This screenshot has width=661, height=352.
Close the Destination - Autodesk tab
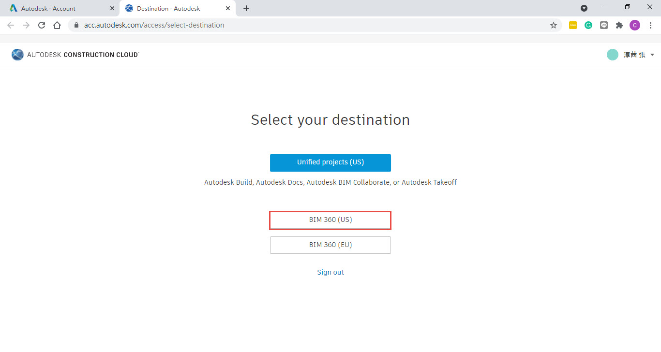[x=228, y=8]
